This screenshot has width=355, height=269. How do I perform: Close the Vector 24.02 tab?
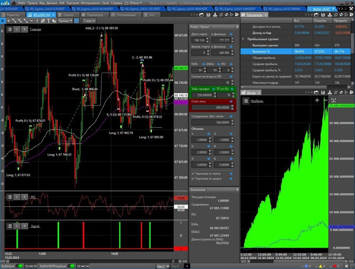click(x=333, y=9)
